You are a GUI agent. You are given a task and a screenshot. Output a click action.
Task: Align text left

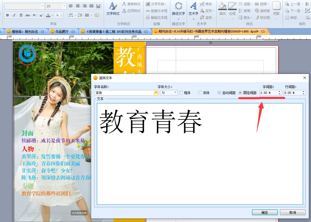[71, 6]
